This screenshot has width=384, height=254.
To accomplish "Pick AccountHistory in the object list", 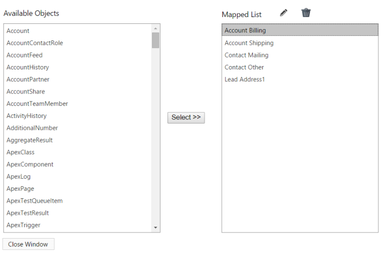I will coord(78,67).
